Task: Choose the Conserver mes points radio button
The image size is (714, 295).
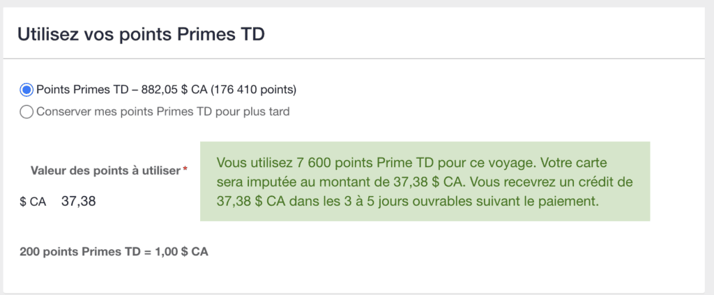Action: (x=26, y=111)
